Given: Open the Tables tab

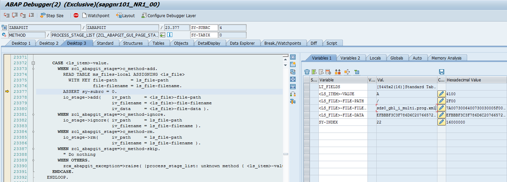Looking at the screenshot, I should pyautogui.click(x=158, y=43).
